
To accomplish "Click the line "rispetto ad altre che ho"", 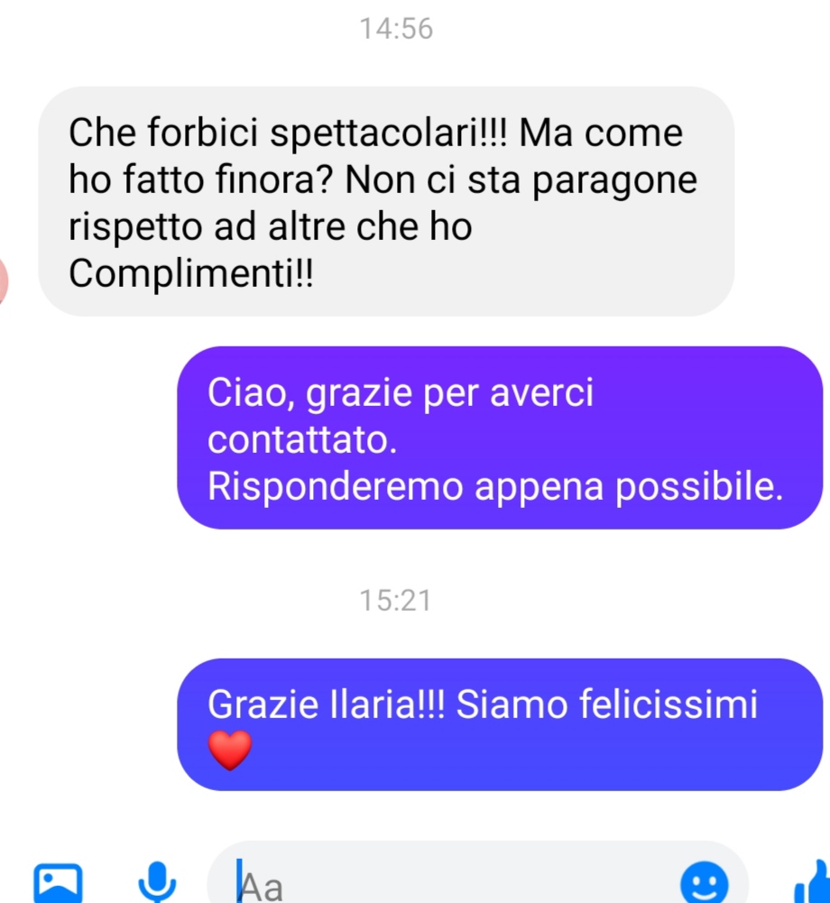I will [271, 227].
